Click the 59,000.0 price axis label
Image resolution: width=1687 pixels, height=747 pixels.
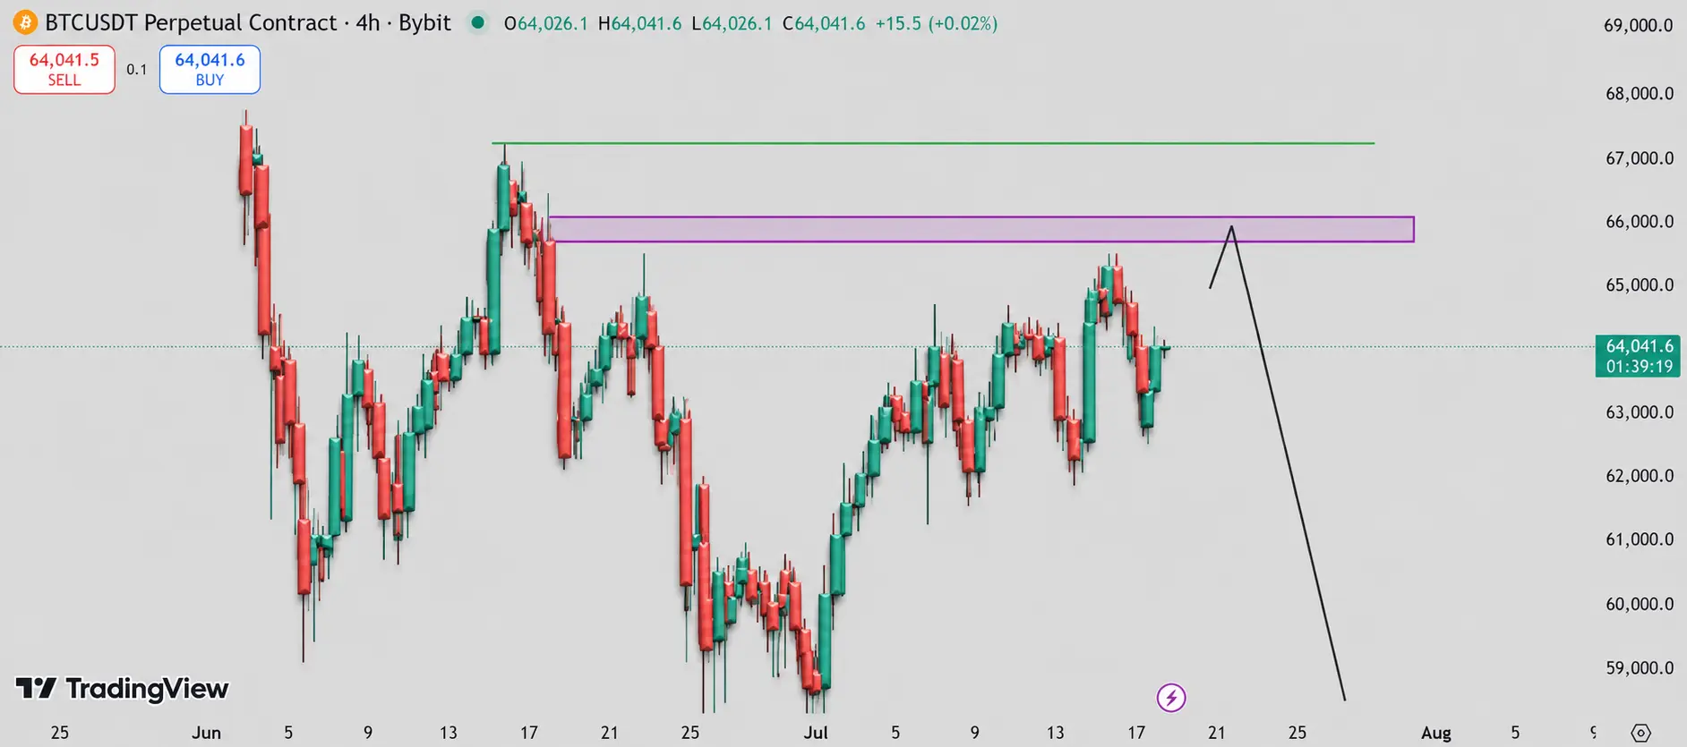[1639, 668]
